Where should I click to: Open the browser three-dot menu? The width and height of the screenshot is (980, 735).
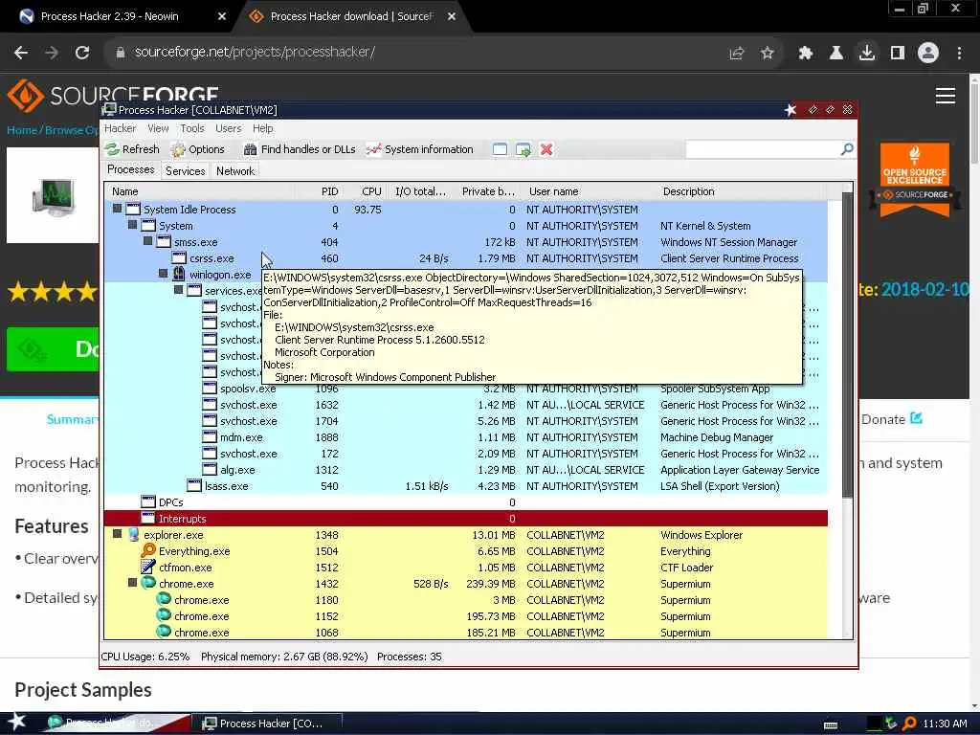959,54
